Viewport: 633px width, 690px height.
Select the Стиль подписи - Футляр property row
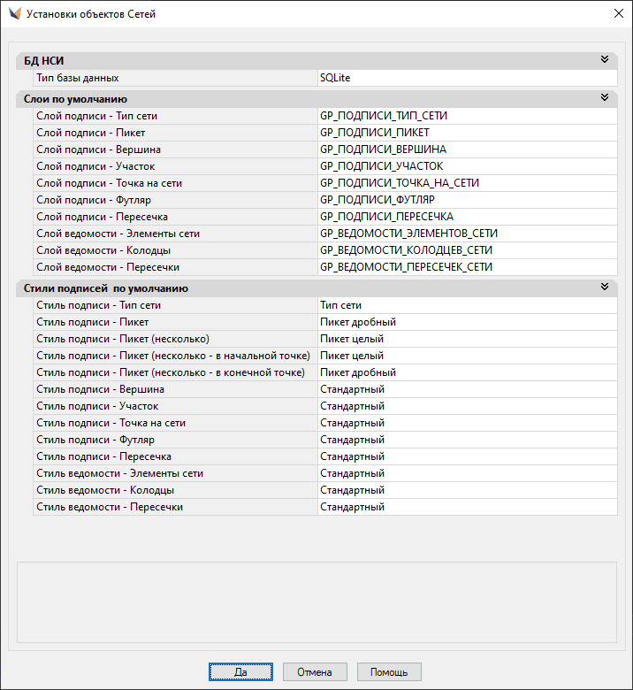tap(175, 440)
